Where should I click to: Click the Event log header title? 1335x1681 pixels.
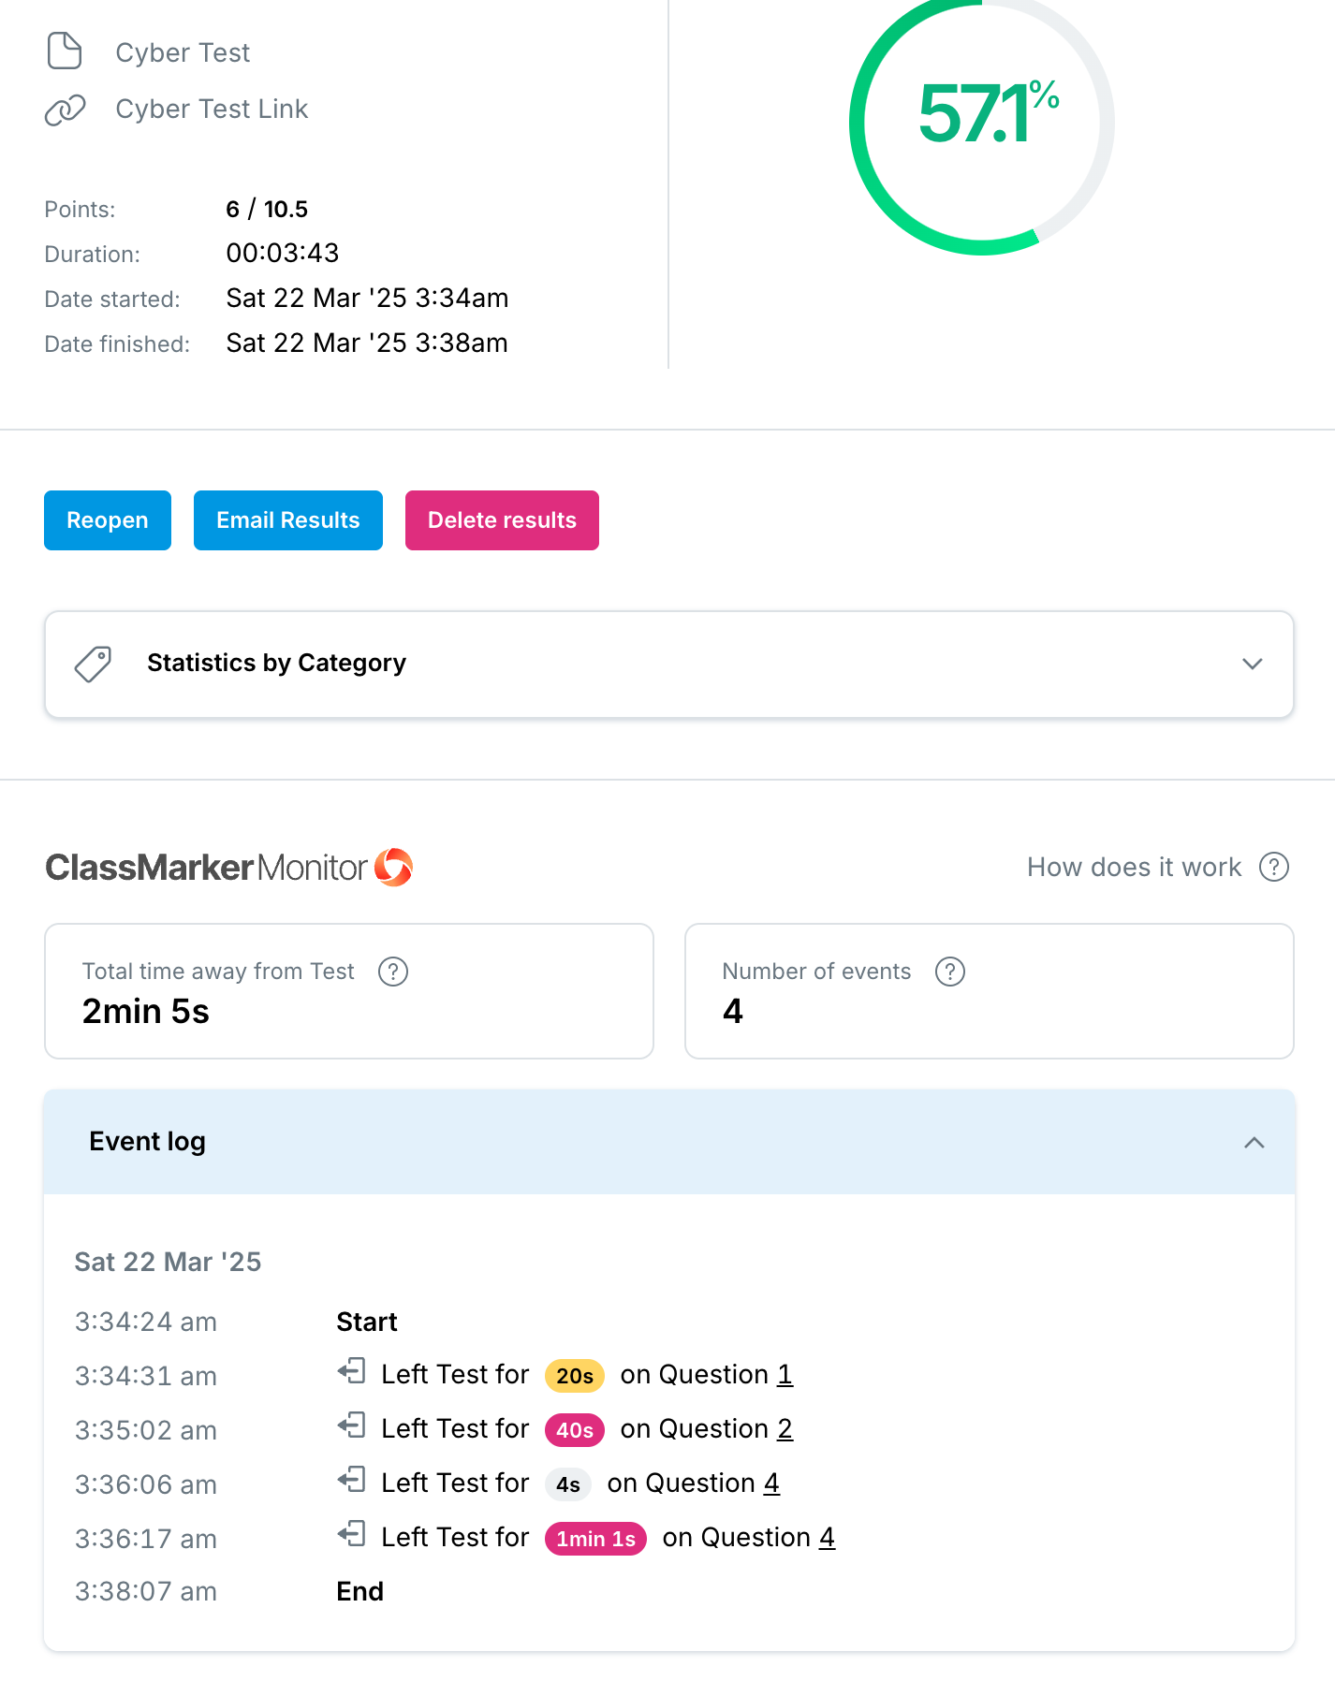147,1142
